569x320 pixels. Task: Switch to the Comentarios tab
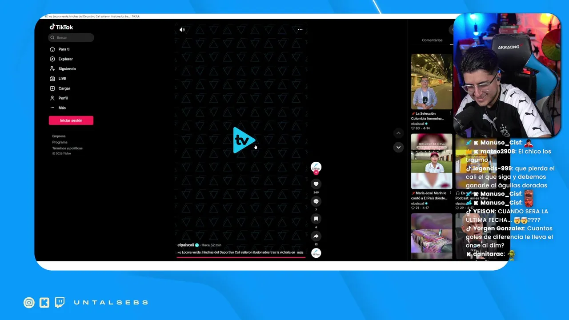tap(432, 40)
